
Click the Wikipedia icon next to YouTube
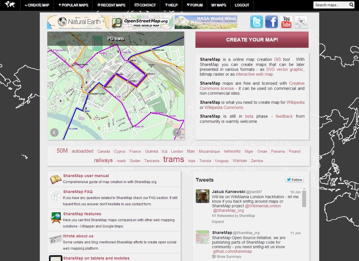pos(301,22)
